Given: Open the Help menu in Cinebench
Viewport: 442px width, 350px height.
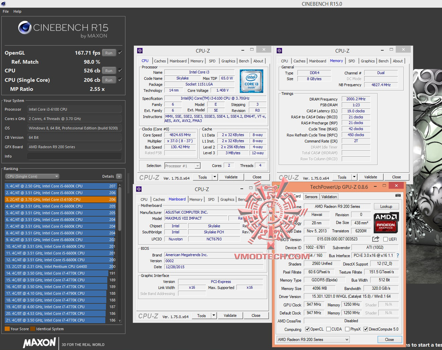Looking at the screenshot, I should coord(17,11).
